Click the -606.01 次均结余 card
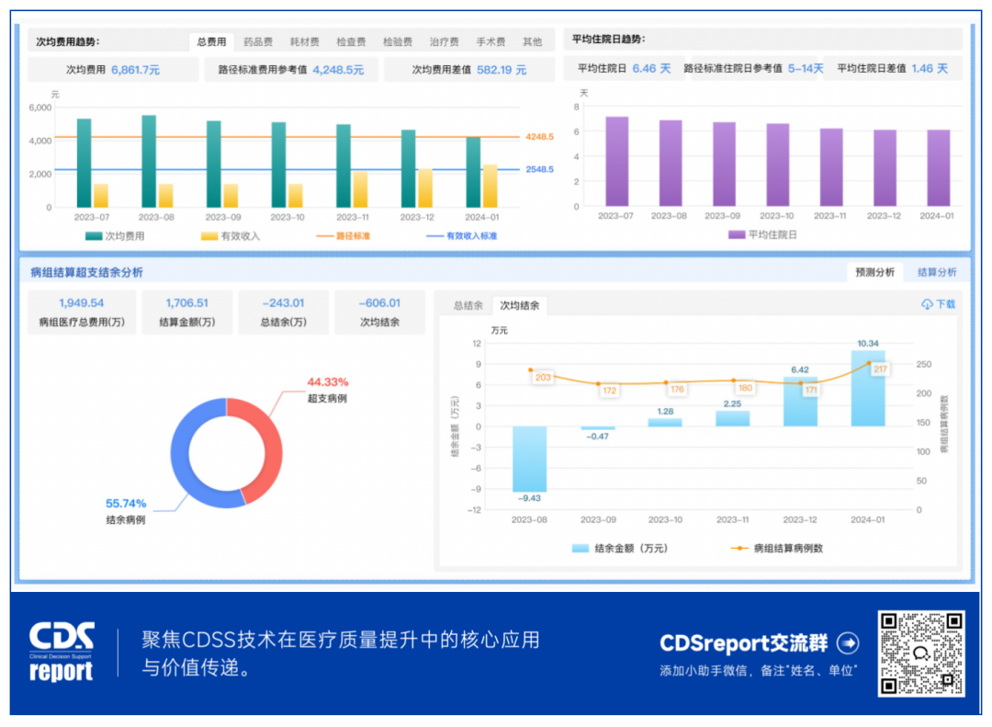Image resolution: width=992 pixels, height=727 pixels. (379, 312)
